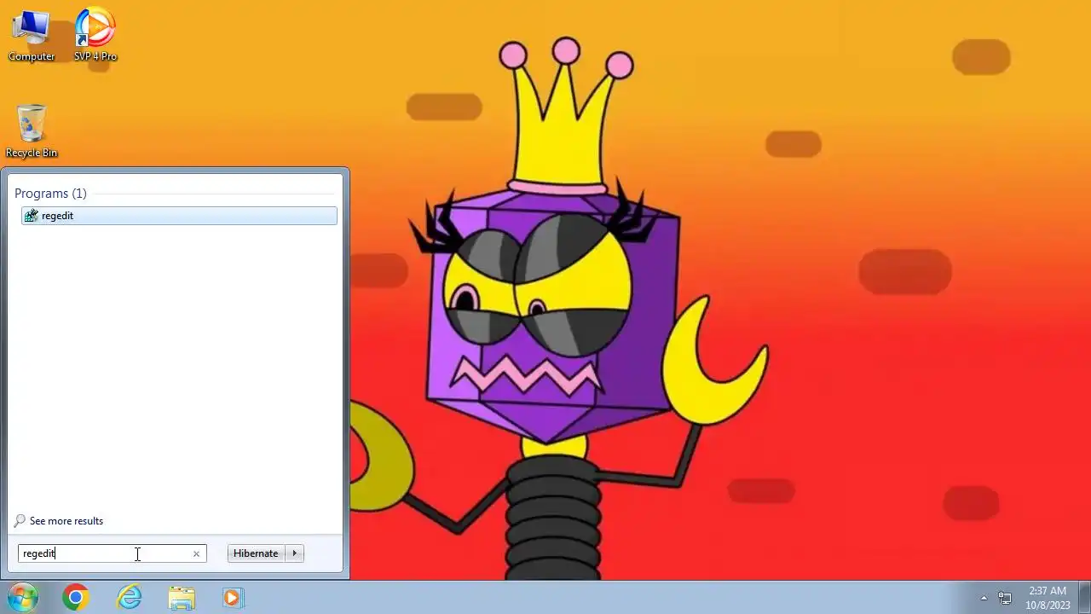Show hidden tray icons arrow
The width and height of the screenshot is (1091, 614).
(x=984, y=598)
